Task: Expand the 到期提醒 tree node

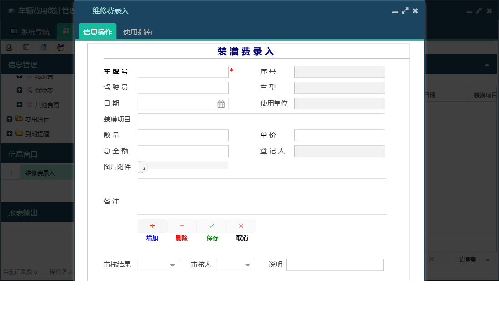Action: coord(10,133)
